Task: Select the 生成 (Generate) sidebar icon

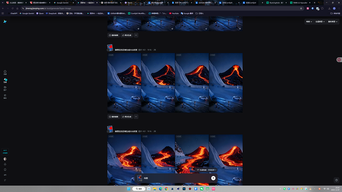Action: click(5, 81)
